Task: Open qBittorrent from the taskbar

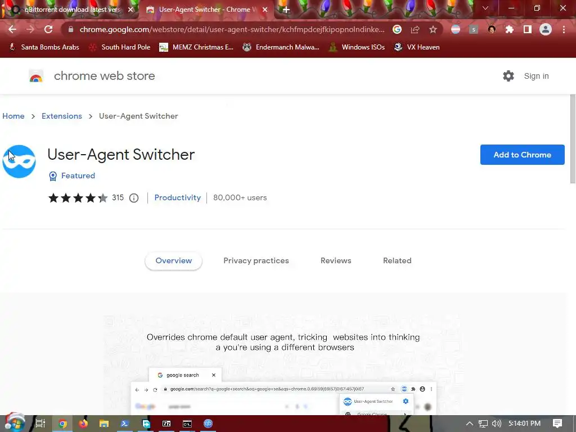Action: 208,424
